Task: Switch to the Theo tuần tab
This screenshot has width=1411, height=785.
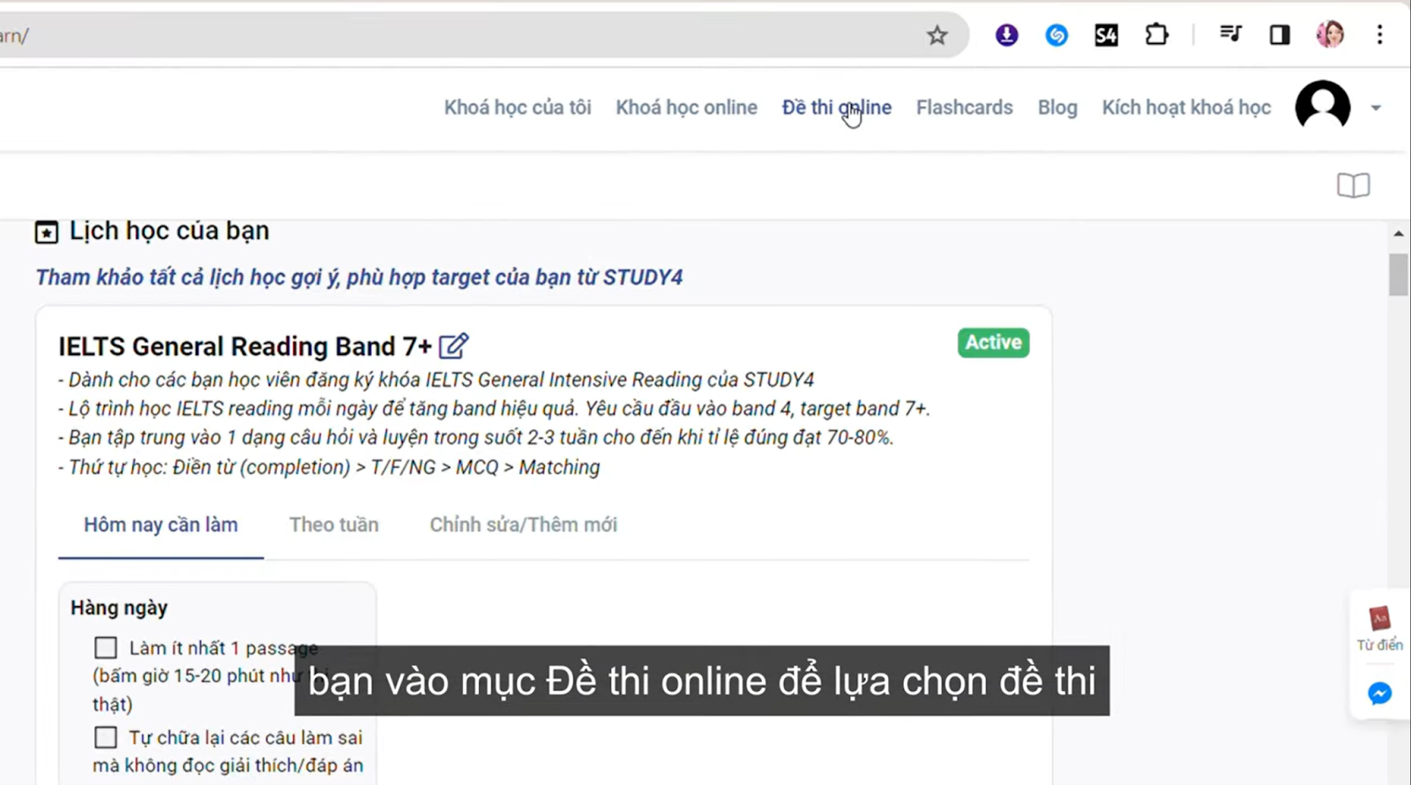Action: (x=333, y=525)
